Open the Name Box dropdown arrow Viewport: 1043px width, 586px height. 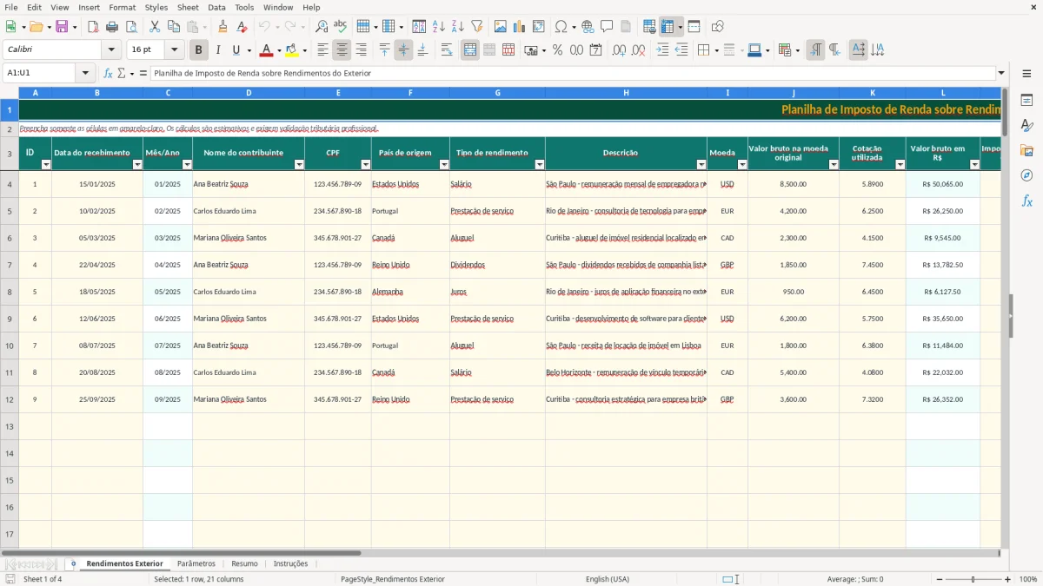87,73
